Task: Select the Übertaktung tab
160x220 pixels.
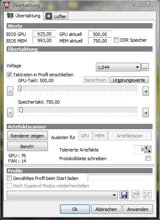Action: 24,16
